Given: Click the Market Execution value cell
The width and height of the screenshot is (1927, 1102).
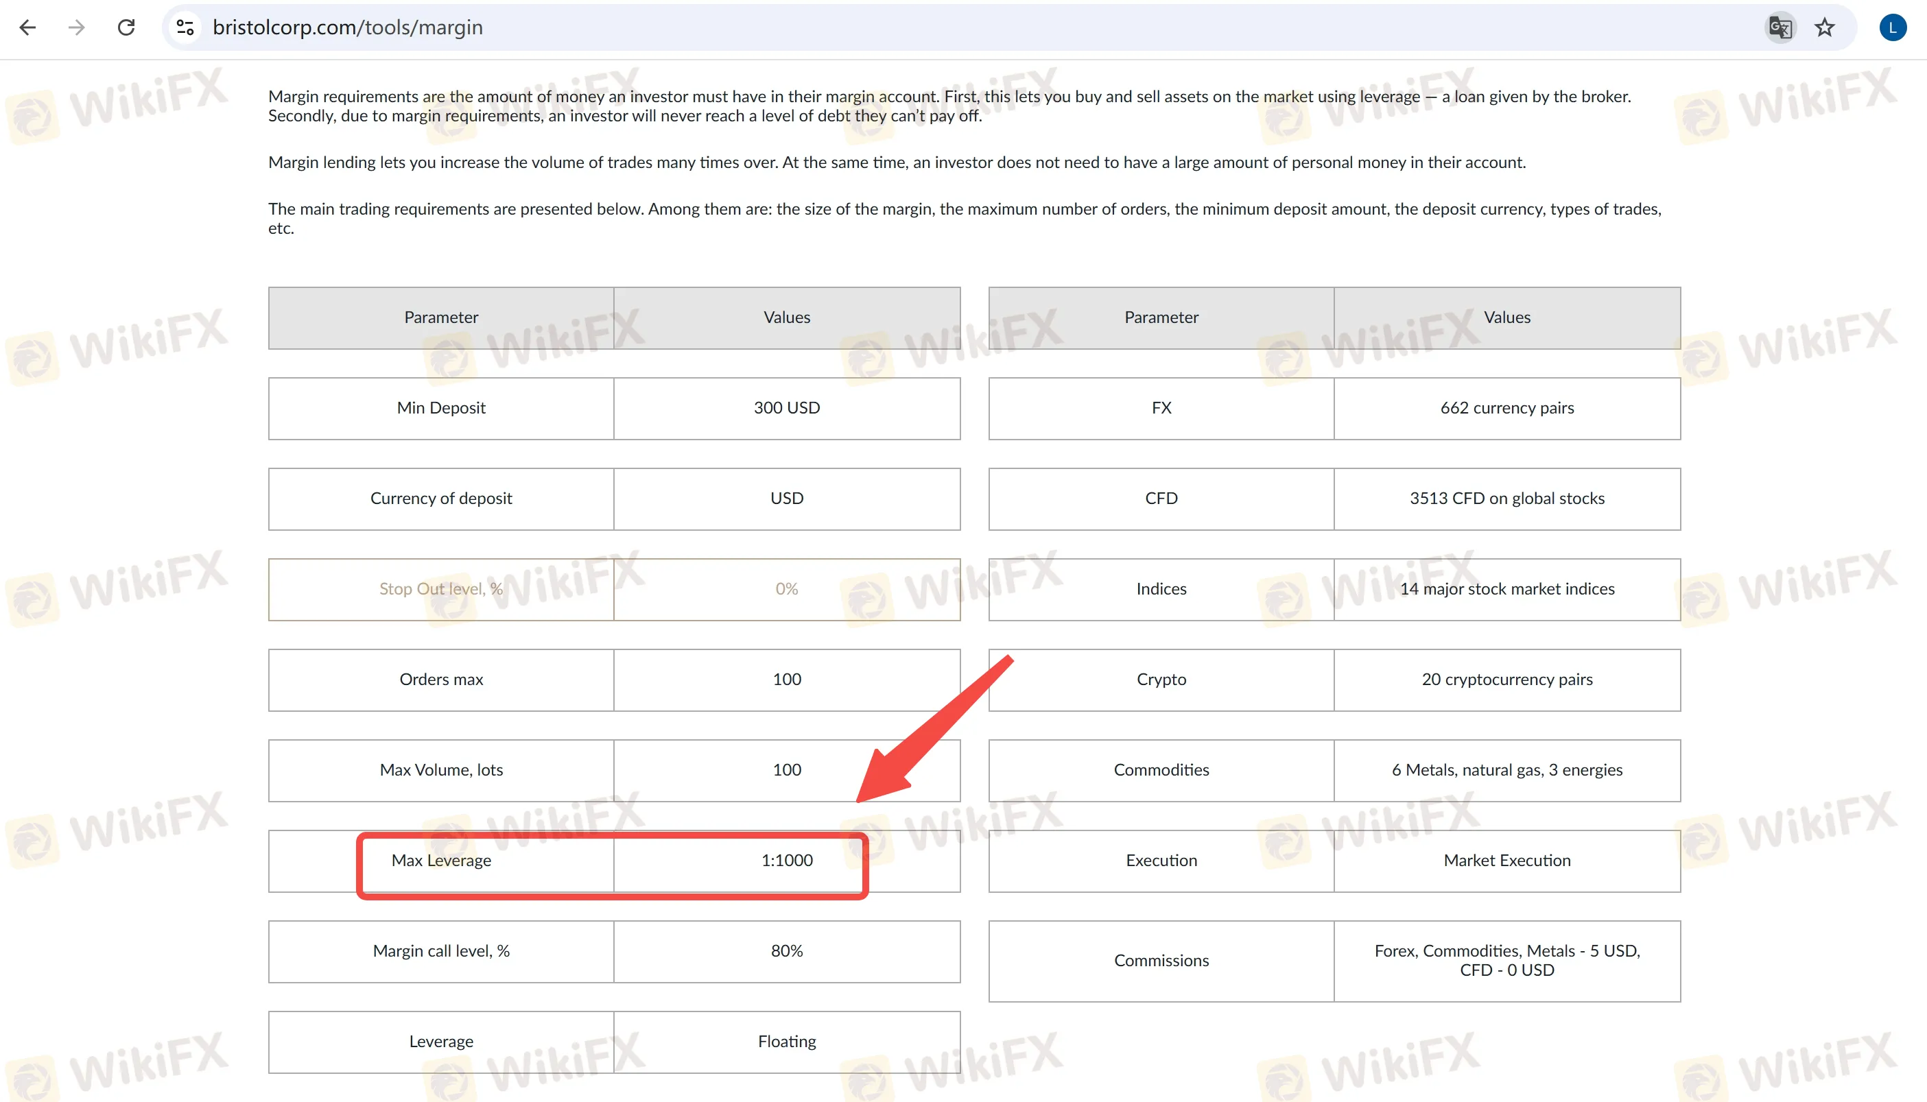Looking at the screenshot, I should pos(1506,861).
